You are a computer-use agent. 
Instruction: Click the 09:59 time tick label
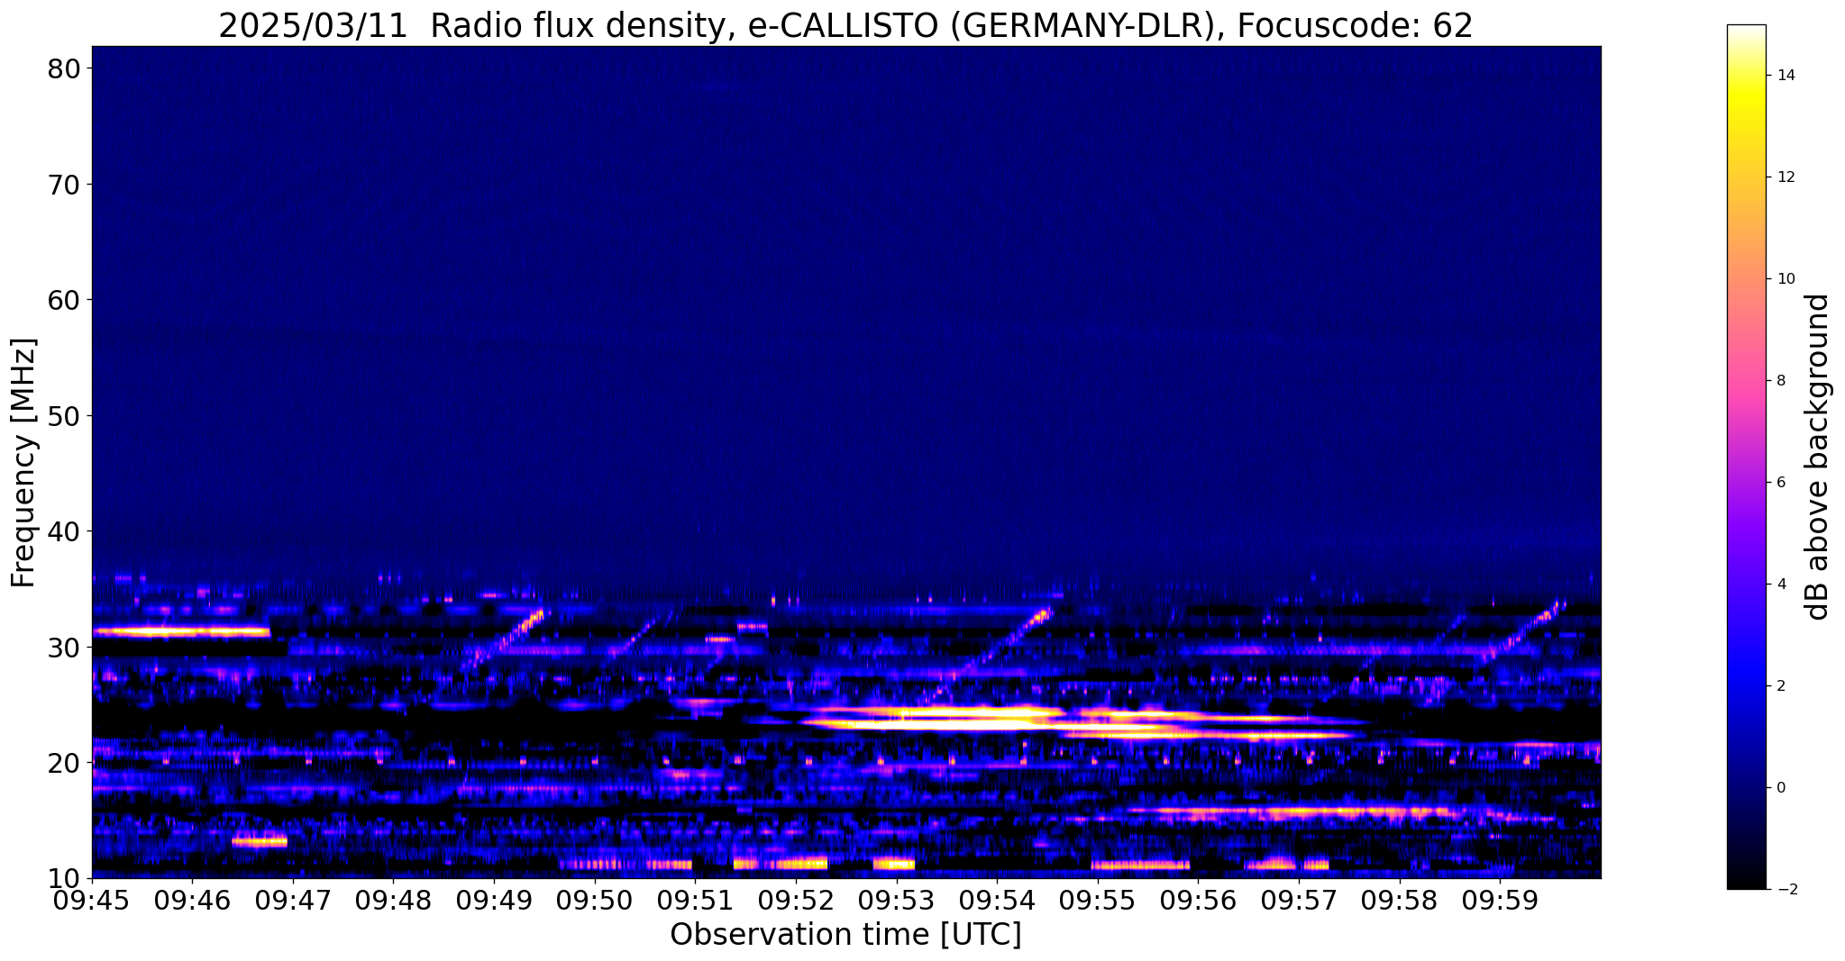point(1500,900)
